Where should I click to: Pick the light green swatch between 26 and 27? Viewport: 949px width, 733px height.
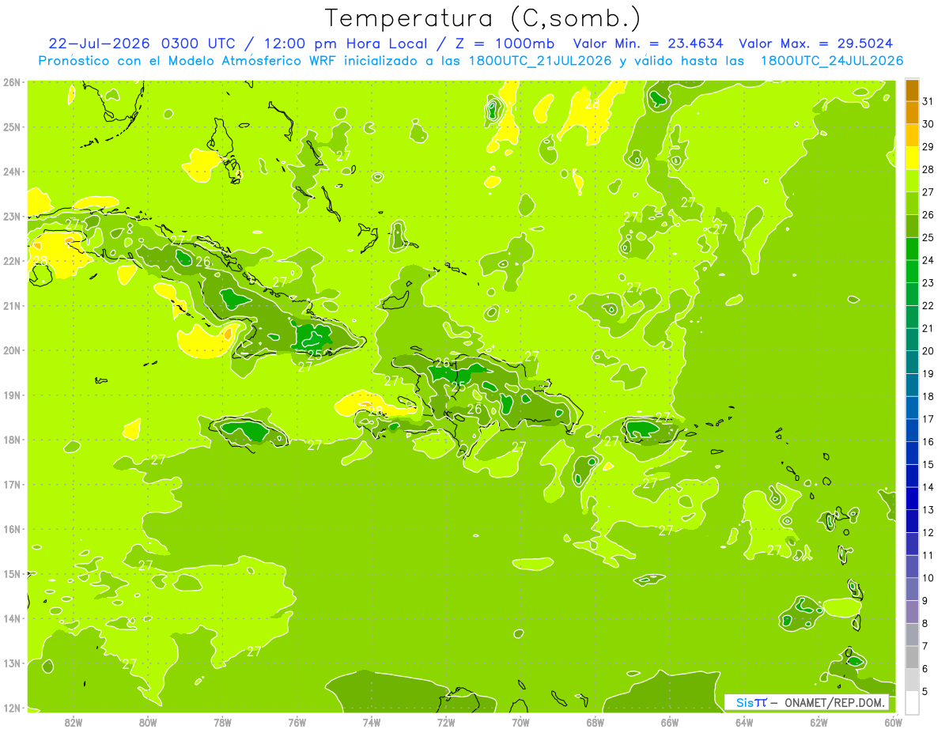pyautogui.click(x=912, y=204)
